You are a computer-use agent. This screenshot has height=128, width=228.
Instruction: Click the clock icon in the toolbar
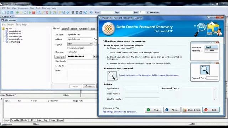(x=25, y=12)
